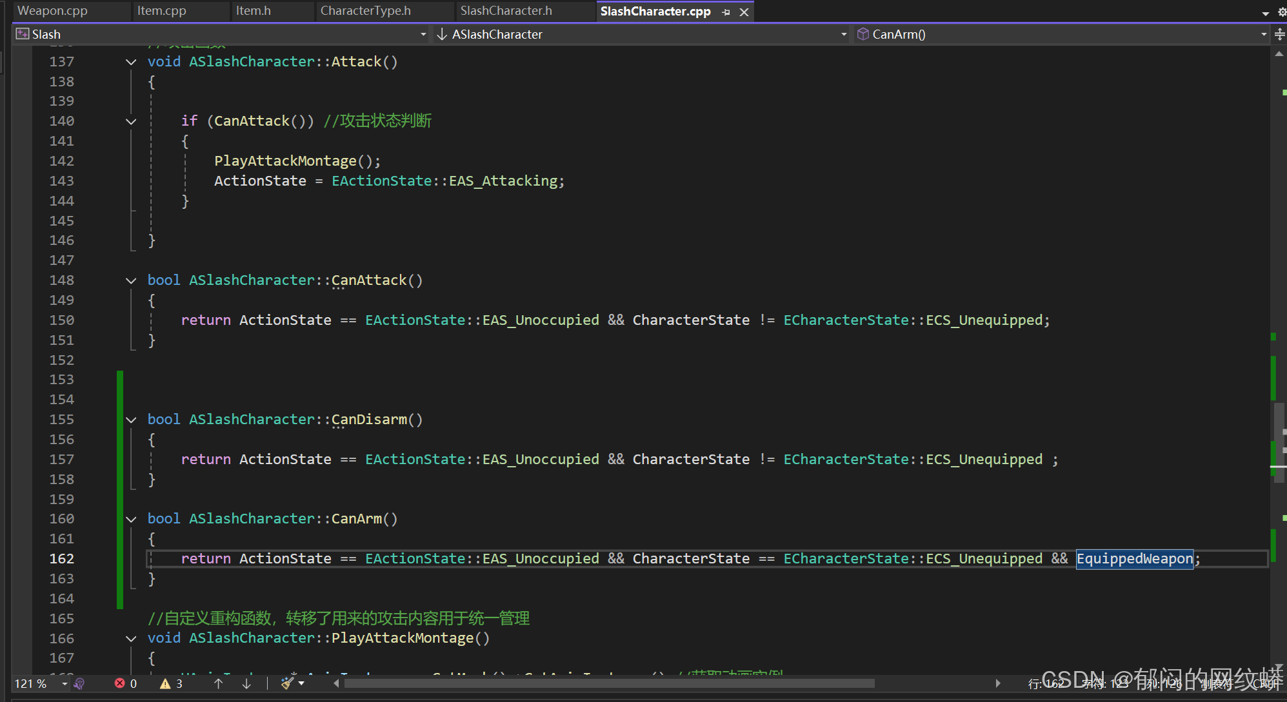Viewport: 1287px width, 702px height.
Task: Click the warnings indicator showing 3
Action: point(172,684)
